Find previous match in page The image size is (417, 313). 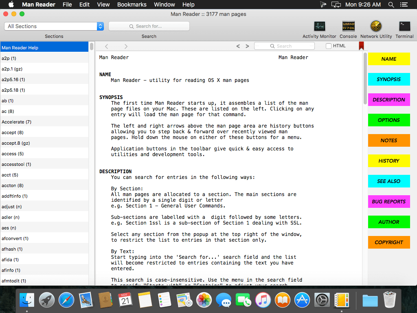tap(238, 46)
